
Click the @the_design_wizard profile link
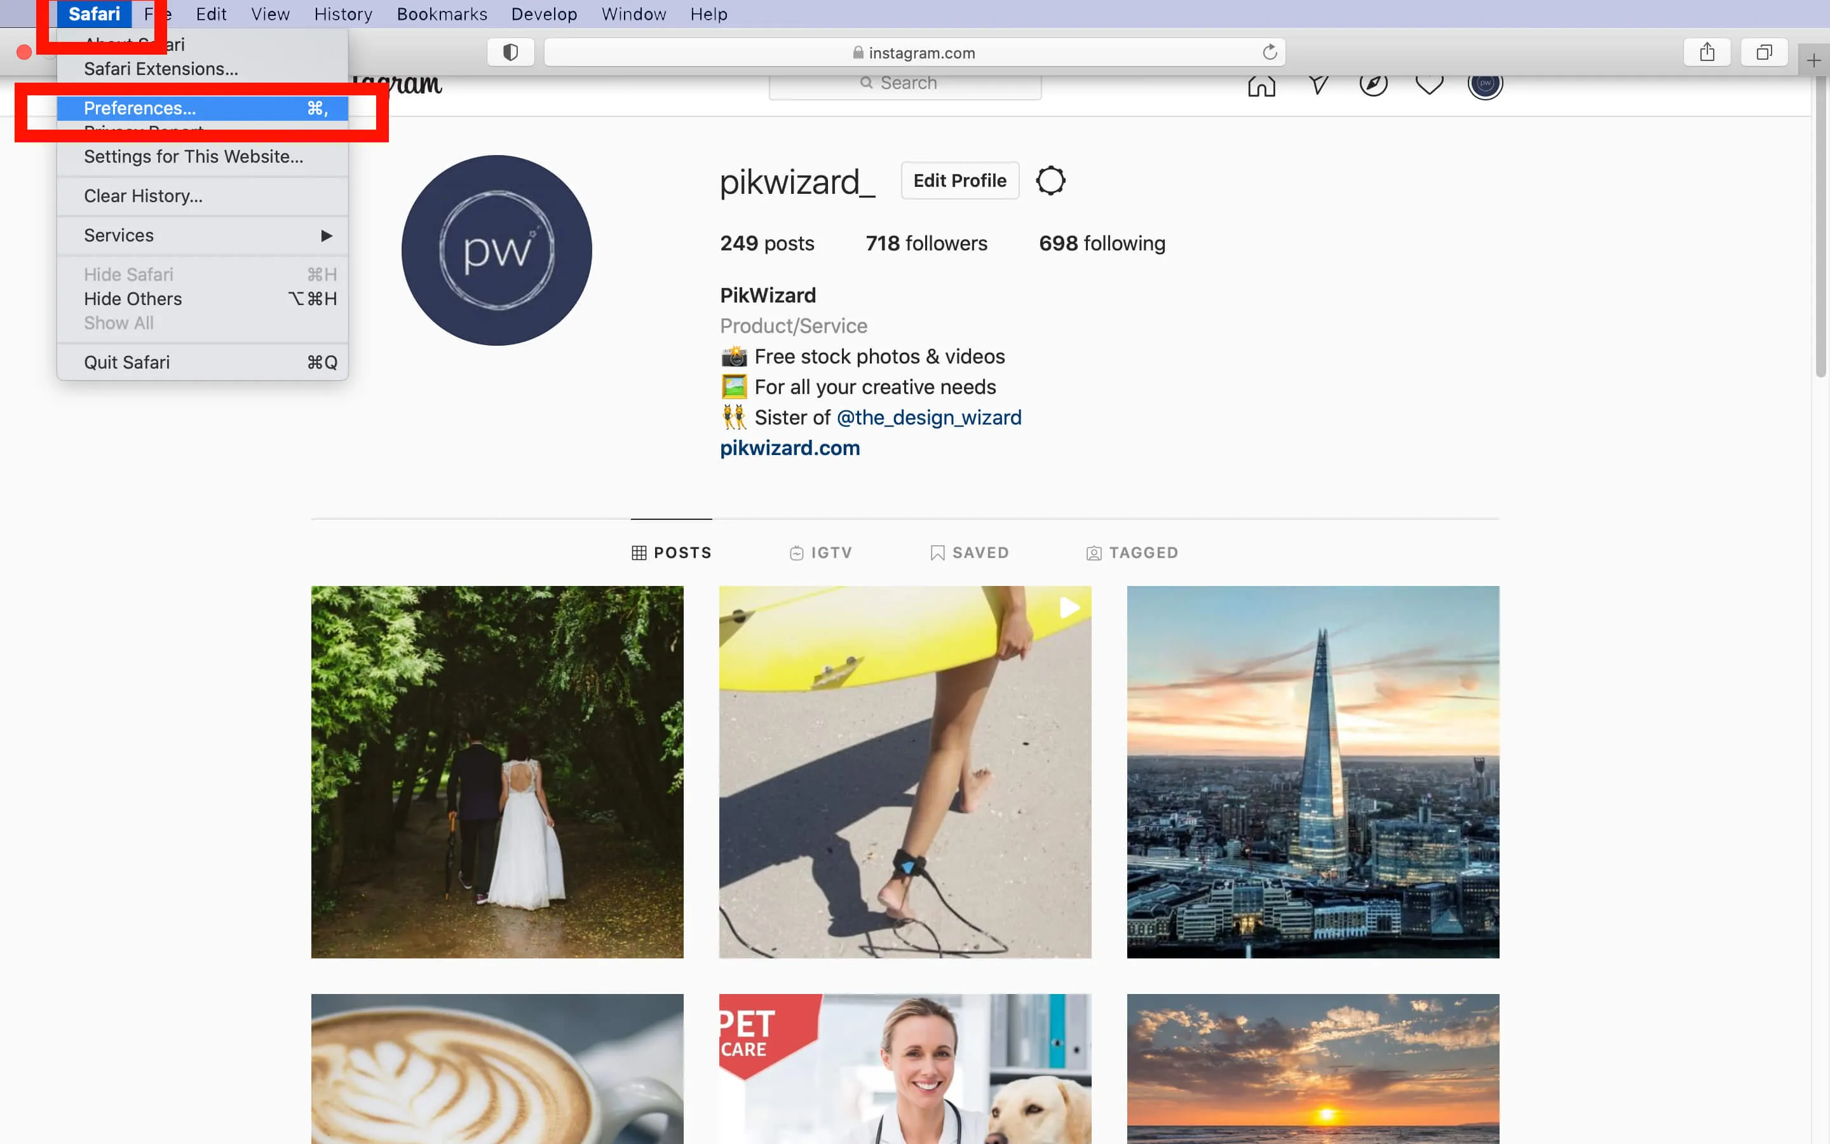click(x=929, y=416)
